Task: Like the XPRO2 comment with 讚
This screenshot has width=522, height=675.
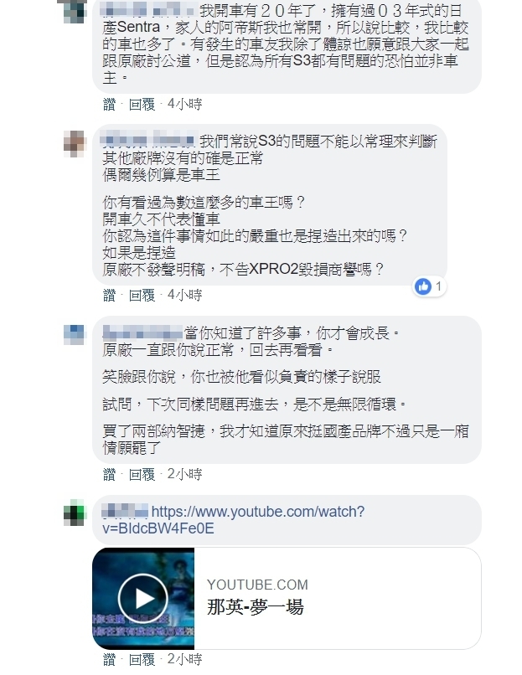Action: (x=110, y=295)
